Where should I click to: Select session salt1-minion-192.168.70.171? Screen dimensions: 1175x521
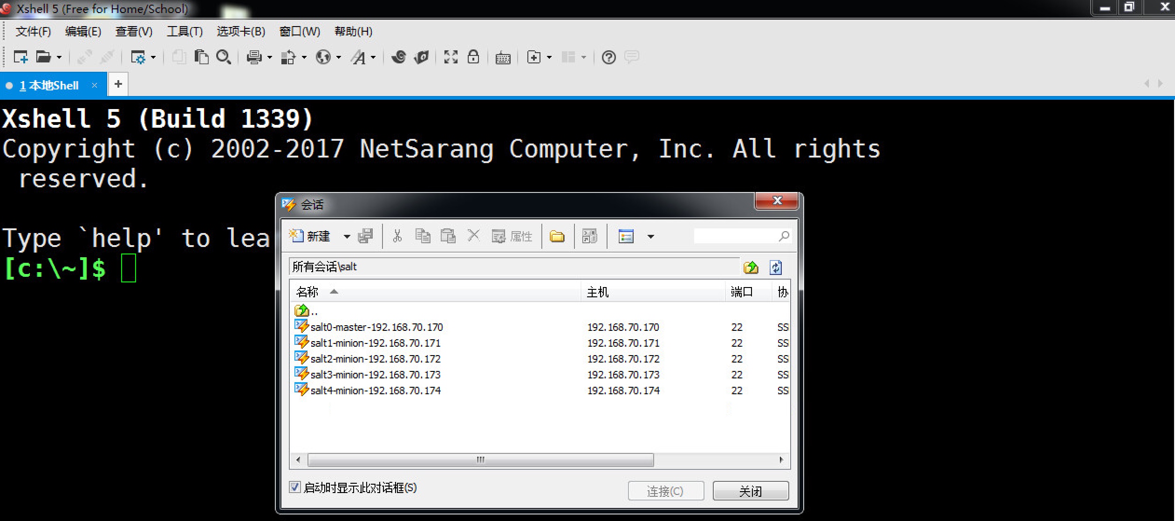(368, 343)
